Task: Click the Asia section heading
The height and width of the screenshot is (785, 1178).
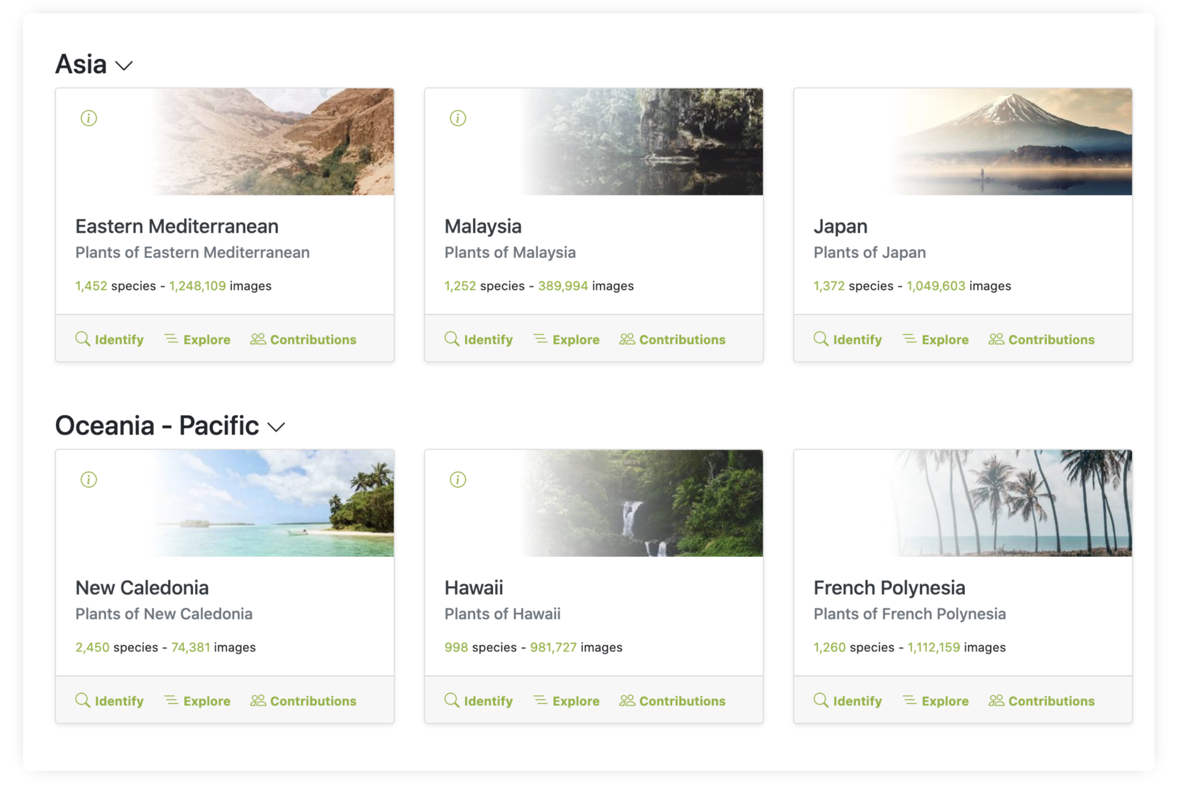Action: pyautogui.click(x=81, y=64)
